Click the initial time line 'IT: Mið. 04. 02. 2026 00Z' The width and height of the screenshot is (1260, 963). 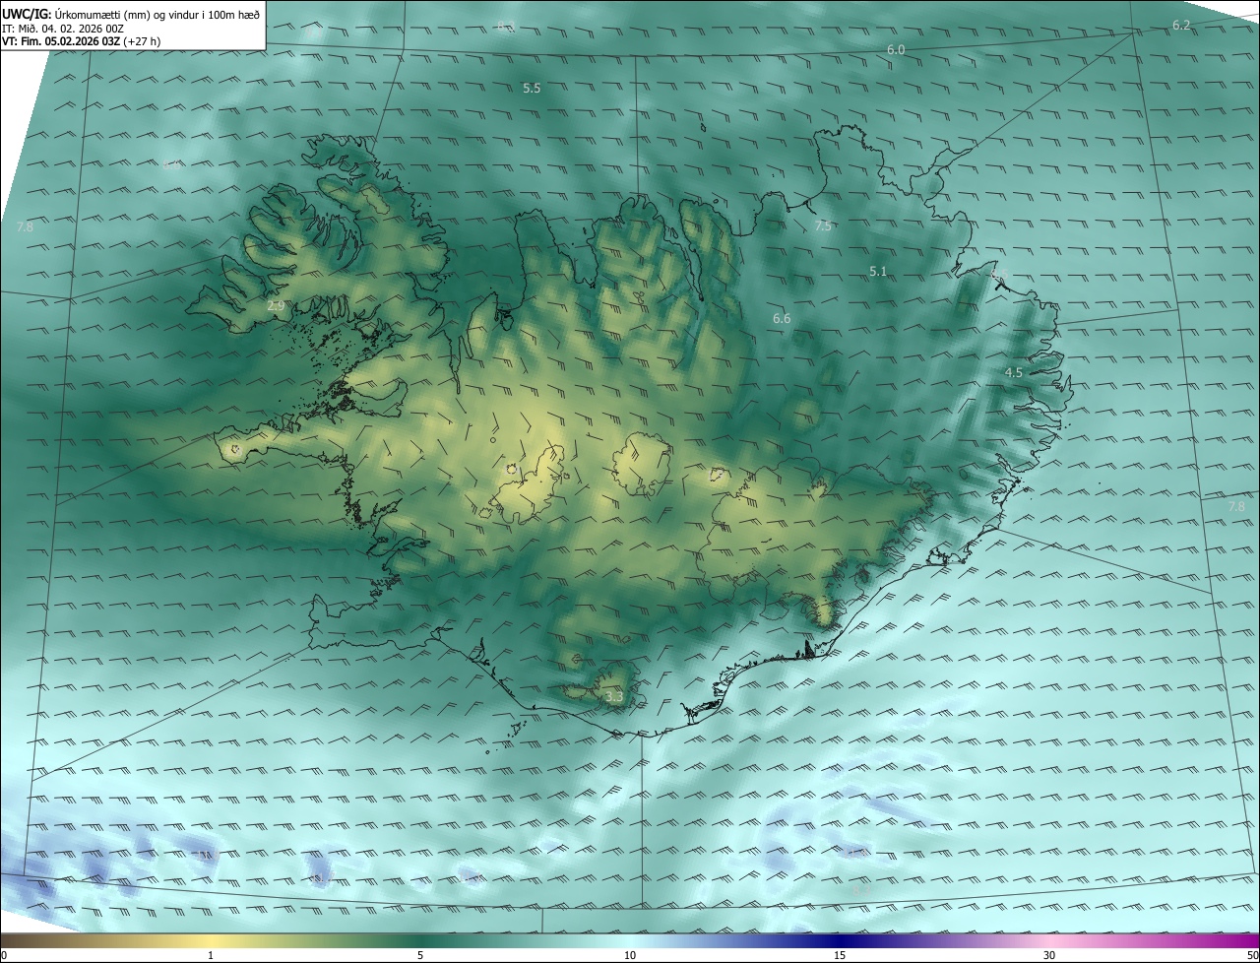click(62, 28)
